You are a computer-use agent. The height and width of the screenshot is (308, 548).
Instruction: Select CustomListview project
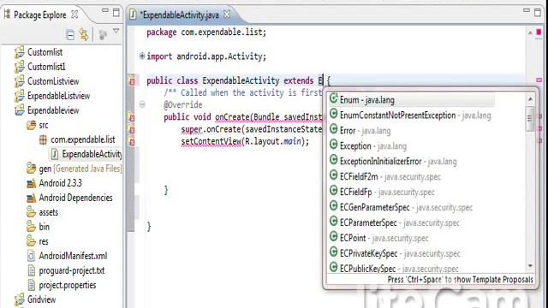(x=53, y=81)
